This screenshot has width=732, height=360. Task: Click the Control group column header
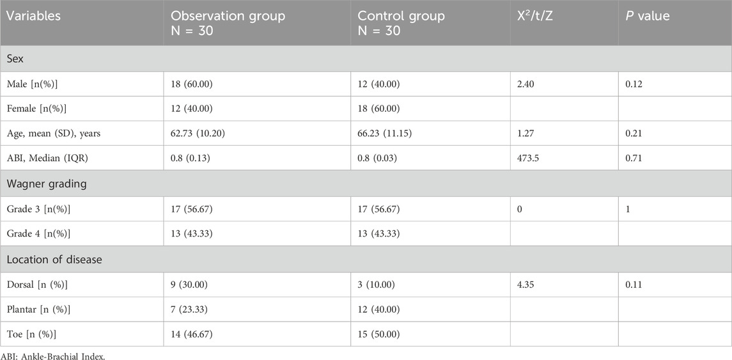pyautogui.click(x=401, y=23)
